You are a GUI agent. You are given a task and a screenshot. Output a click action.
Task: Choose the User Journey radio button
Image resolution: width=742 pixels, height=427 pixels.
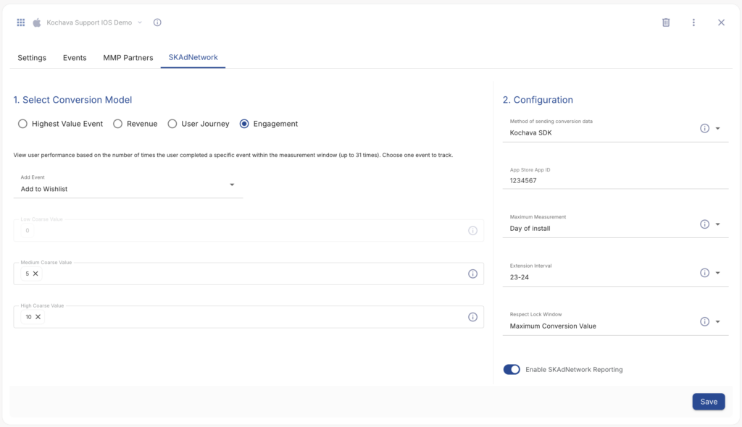point(172,124)
